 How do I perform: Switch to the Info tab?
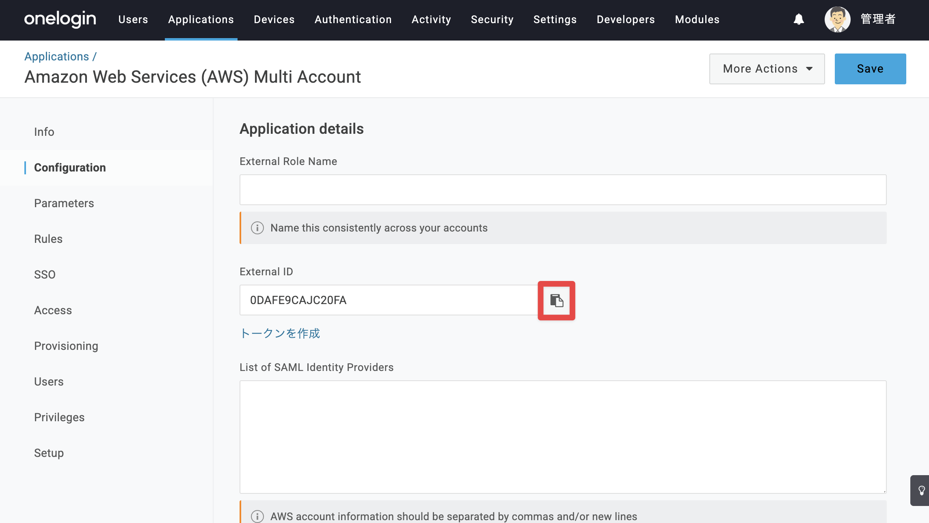pyautogui.click(x=44, y=132)
